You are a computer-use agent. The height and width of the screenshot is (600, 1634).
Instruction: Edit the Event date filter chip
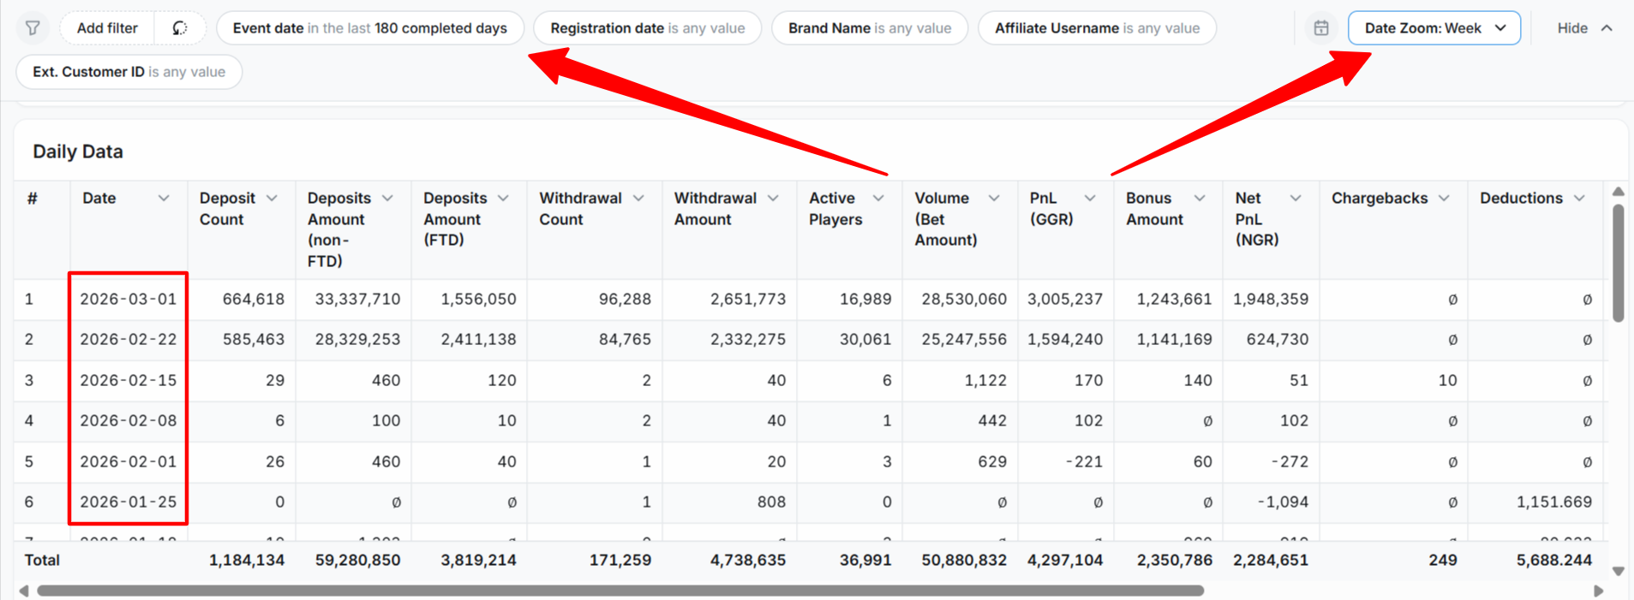369,28
